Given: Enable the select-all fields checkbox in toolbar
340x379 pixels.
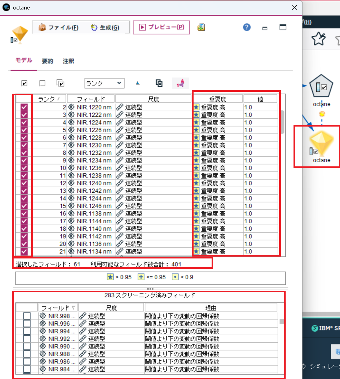Looking at the screenshot, I should (24, 83).
